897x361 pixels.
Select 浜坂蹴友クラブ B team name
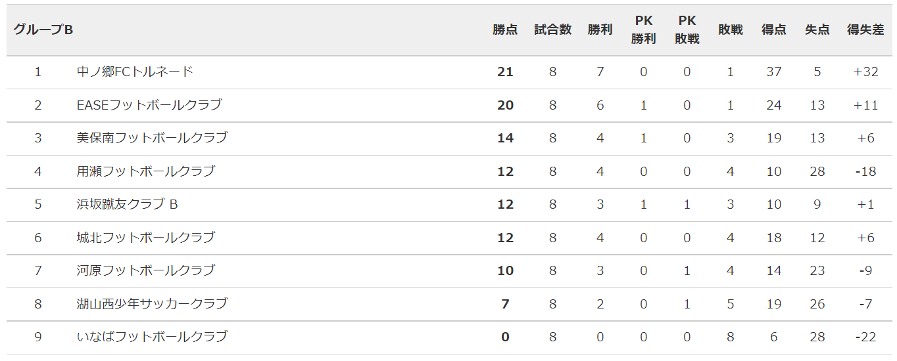(x=128, y=204)
